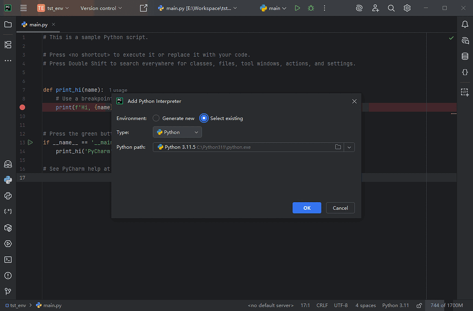Close the main.py editor tab
The image size is (473, 311).
(54, 24)
